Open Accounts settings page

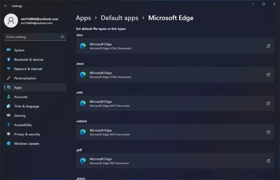(21, 97)
